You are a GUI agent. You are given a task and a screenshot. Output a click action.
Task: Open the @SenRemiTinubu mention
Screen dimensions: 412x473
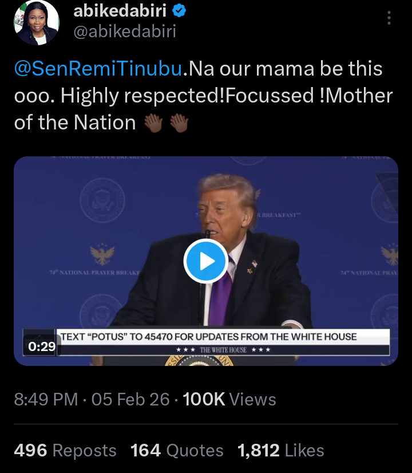click(x=99, y=69)
